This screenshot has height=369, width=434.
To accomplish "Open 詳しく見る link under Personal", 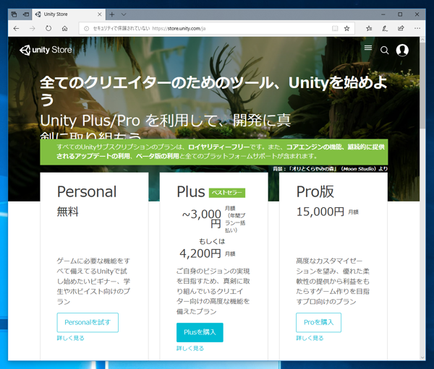I will point(71,338).
